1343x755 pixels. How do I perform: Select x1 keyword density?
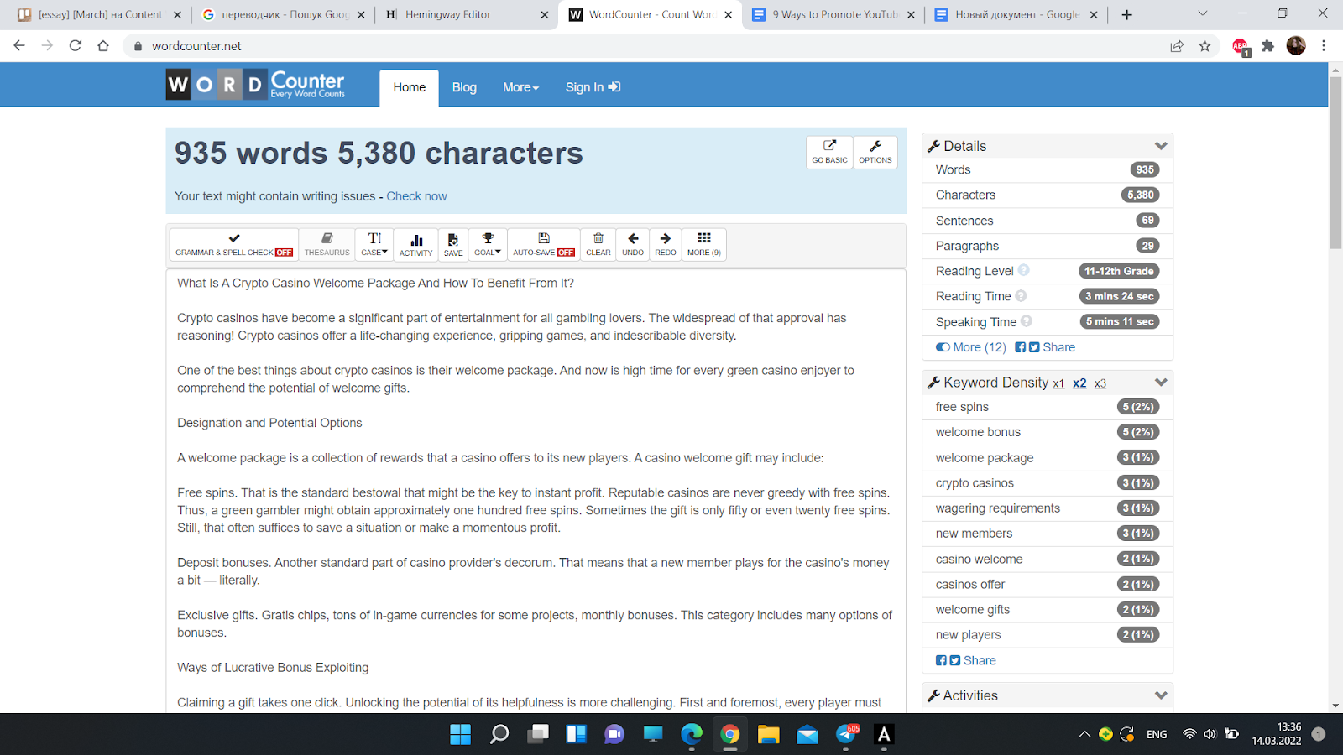click(x=1058, y=383)
